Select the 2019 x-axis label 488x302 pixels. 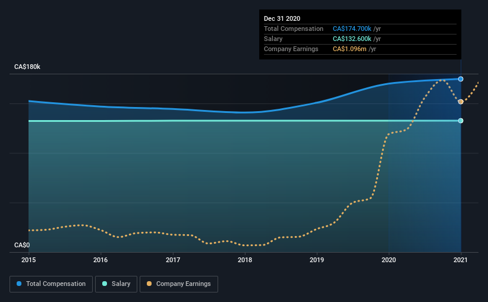(317, 260)
